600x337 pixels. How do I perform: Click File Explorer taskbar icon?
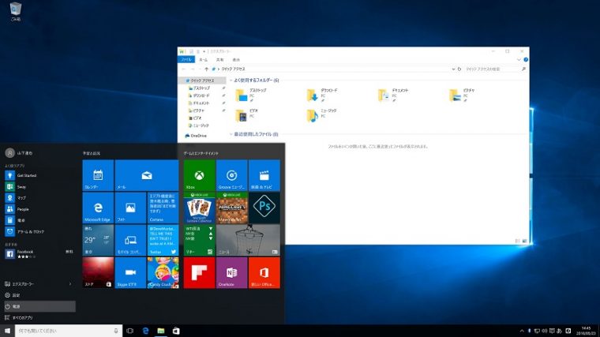click(x=161, y=331)
